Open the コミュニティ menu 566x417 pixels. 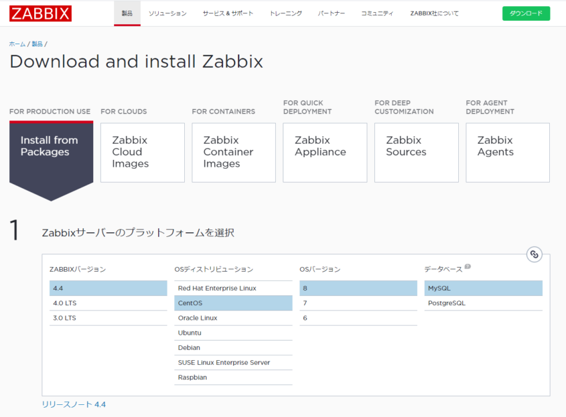(x=376, y=13)
